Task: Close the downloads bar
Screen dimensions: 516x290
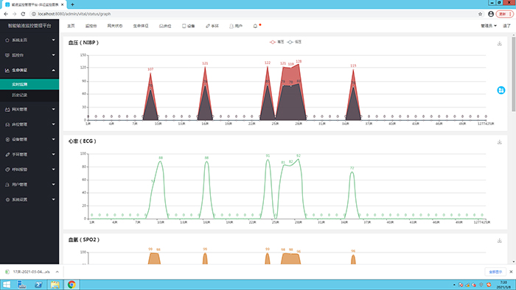Action: point(511,272)
